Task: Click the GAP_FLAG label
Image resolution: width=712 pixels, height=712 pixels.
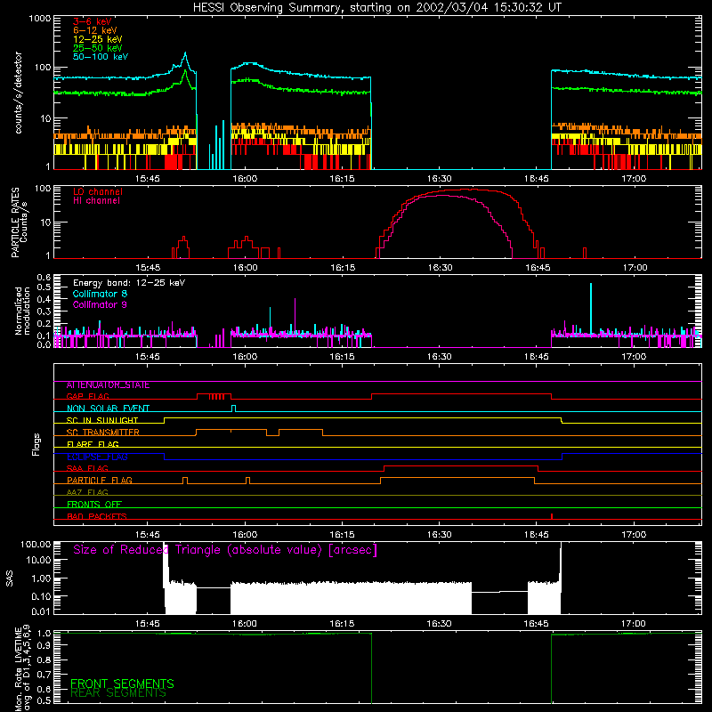Action: click(x=87, y=396)
